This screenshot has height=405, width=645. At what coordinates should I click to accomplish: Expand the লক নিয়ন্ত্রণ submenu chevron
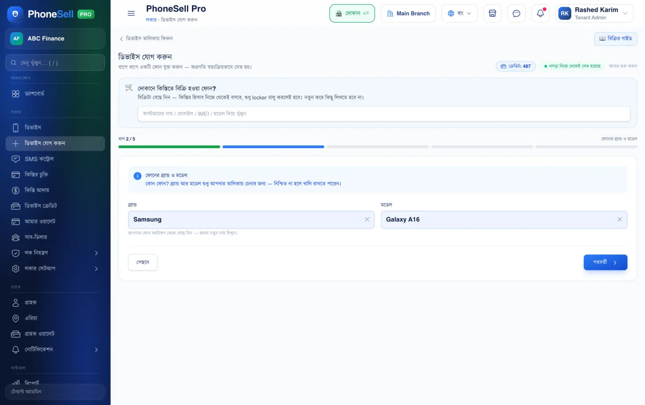[x=96, y=253]
